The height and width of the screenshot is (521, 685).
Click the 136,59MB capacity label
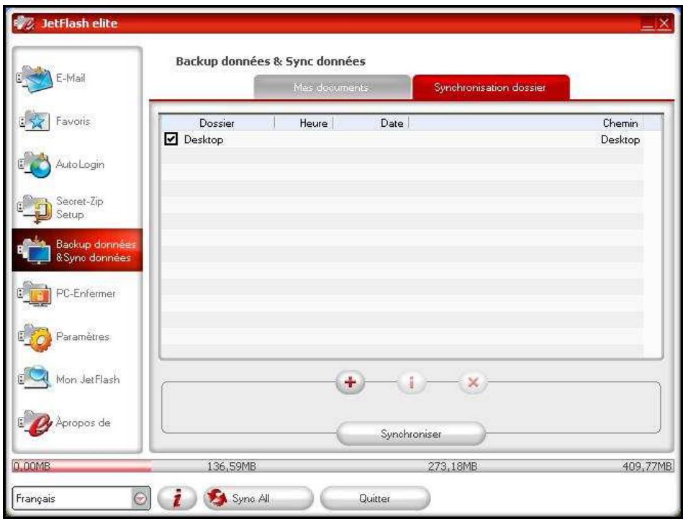click(231, 466)
